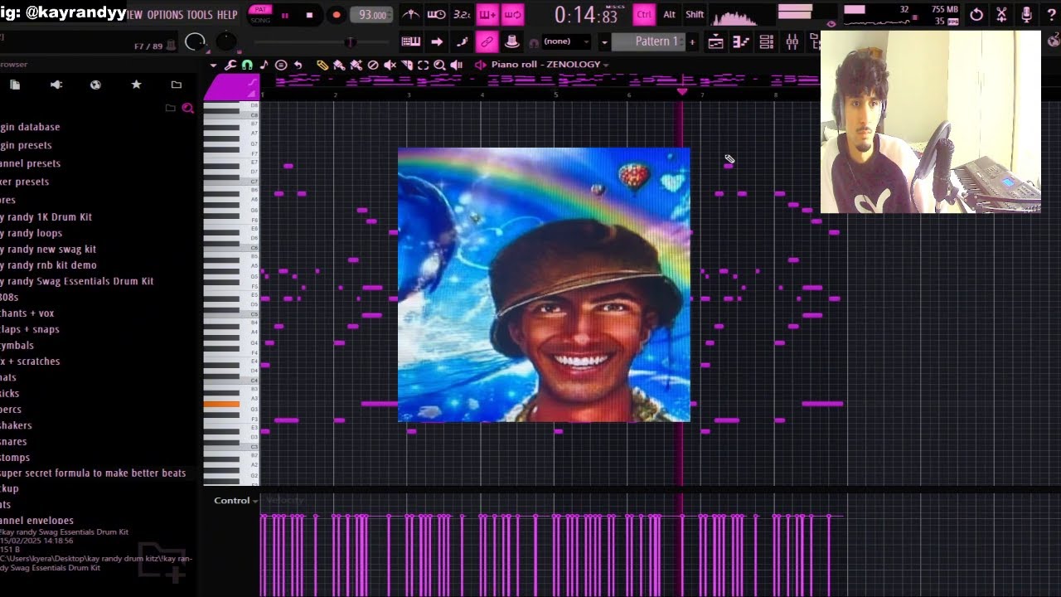1061x597 pixels.
Task: Add a new pattern with plus button
Action: 692,41
